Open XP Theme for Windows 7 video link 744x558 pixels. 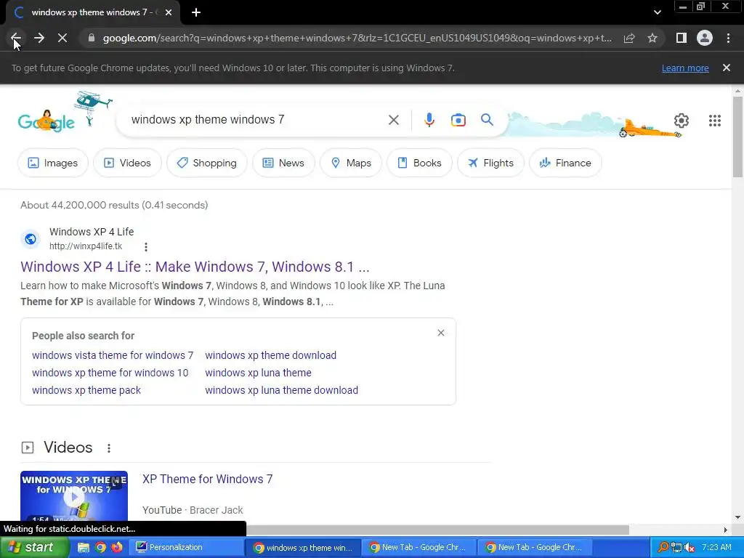(207, 480)
